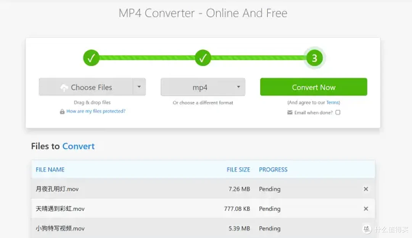Select the 天晴遇到彩虹.mov file name
The image size is (412, 238).
[x=60, y=209]
